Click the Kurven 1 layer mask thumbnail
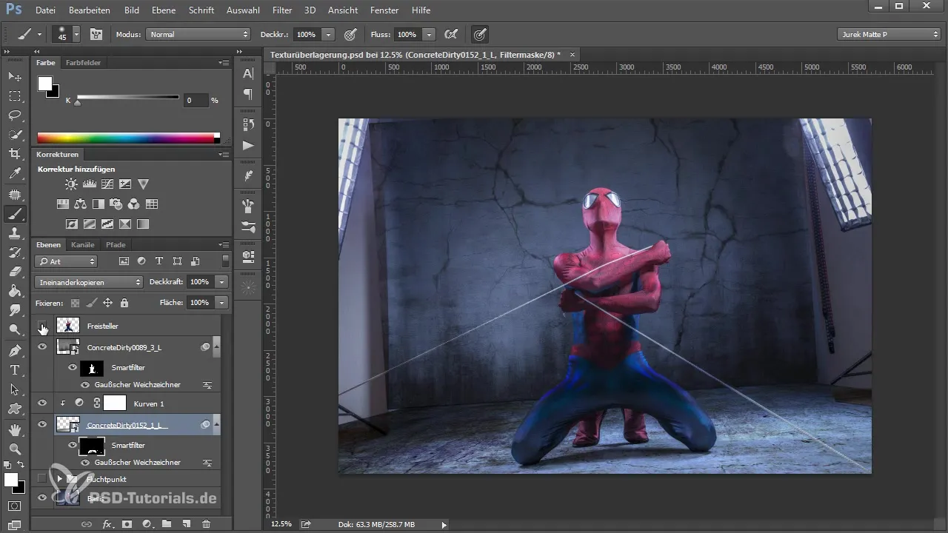Image resolution: width=948 pixels, height=533 pixels. point(115,403)
